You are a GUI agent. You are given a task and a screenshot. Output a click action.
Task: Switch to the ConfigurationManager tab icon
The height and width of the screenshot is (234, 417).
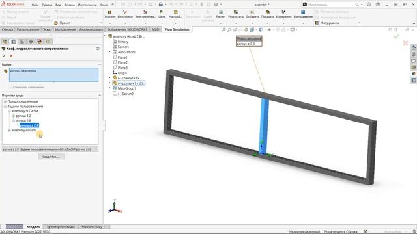click(22, 42)
